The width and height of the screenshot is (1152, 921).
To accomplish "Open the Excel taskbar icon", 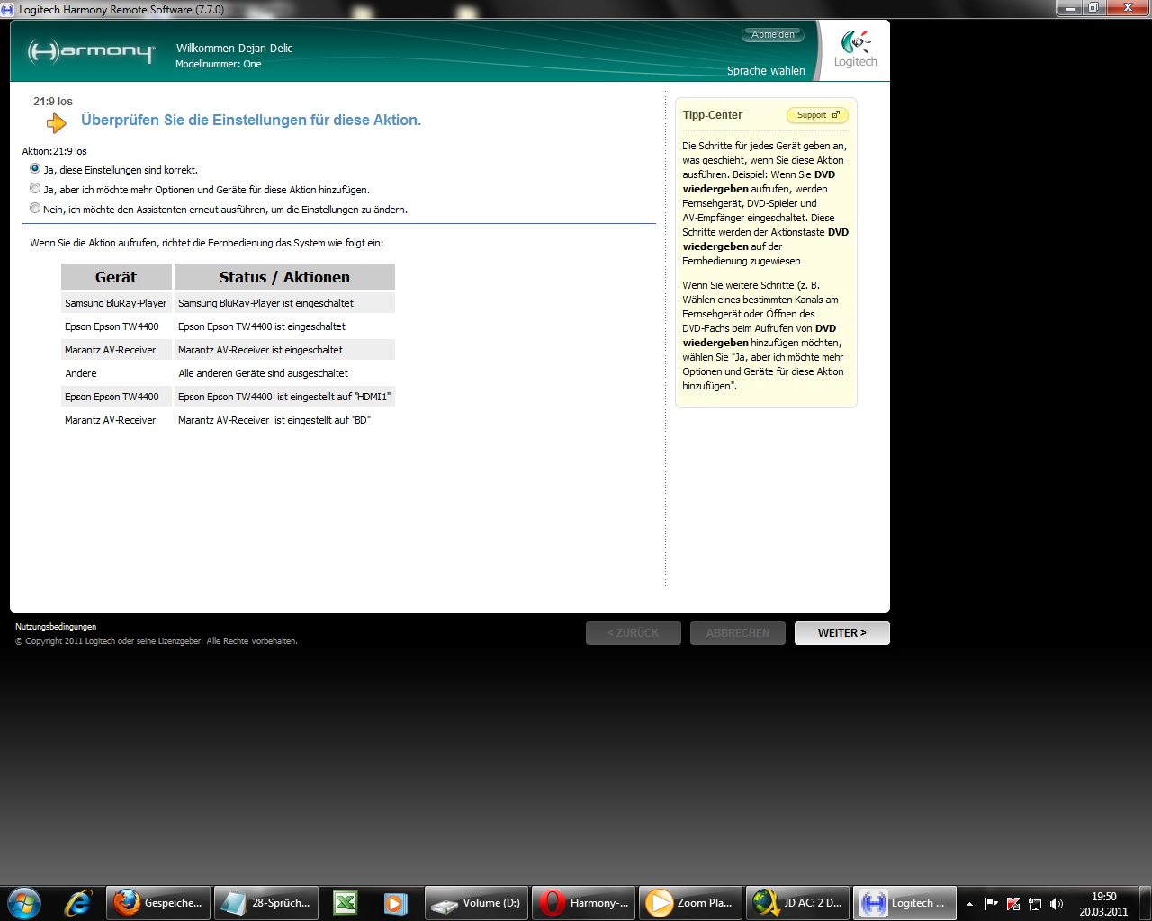I will 346,903.
